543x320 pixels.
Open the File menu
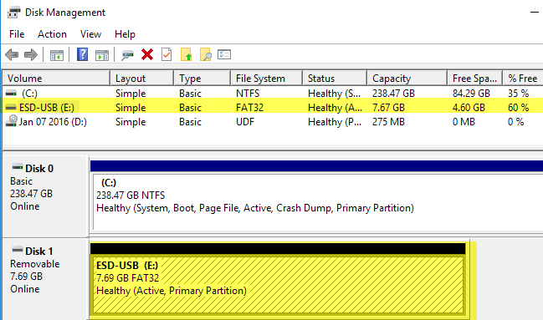click(x=17, y=34)
